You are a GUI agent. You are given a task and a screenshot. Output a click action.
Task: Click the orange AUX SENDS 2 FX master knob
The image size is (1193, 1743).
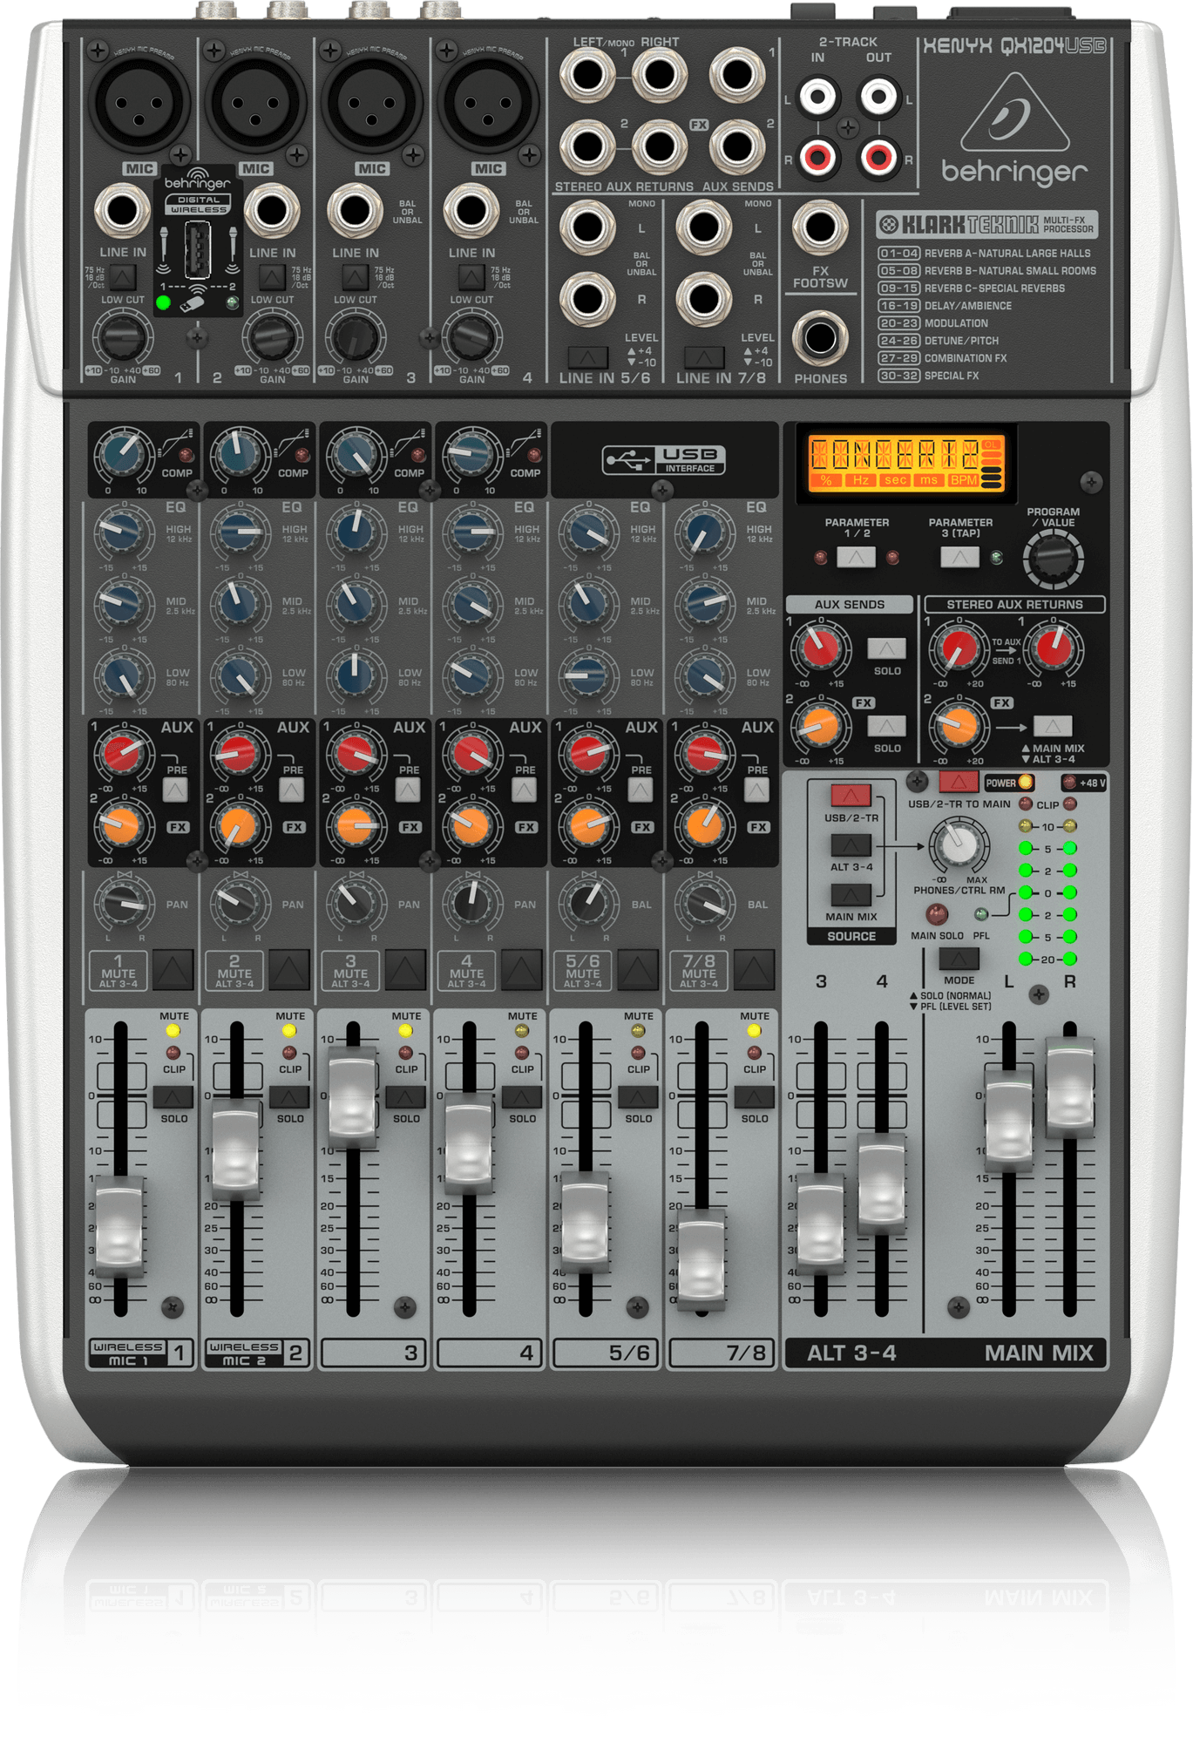coord(820,725)
